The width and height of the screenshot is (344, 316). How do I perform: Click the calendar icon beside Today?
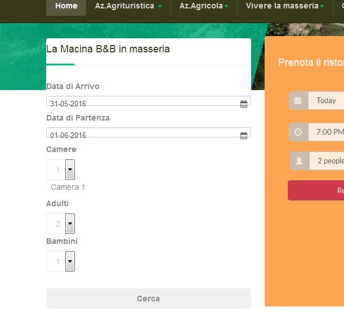tap(298, 101)
